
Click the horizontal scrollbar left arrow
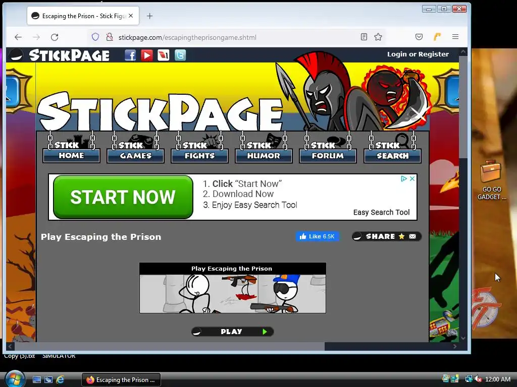click(10, 346)
